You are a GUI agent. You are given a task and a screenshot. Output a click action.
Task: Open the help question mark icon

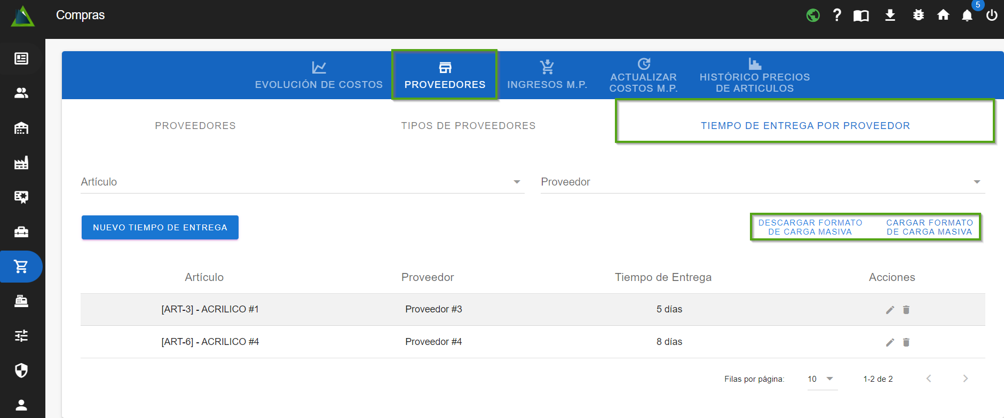click(x=837, y=15)
